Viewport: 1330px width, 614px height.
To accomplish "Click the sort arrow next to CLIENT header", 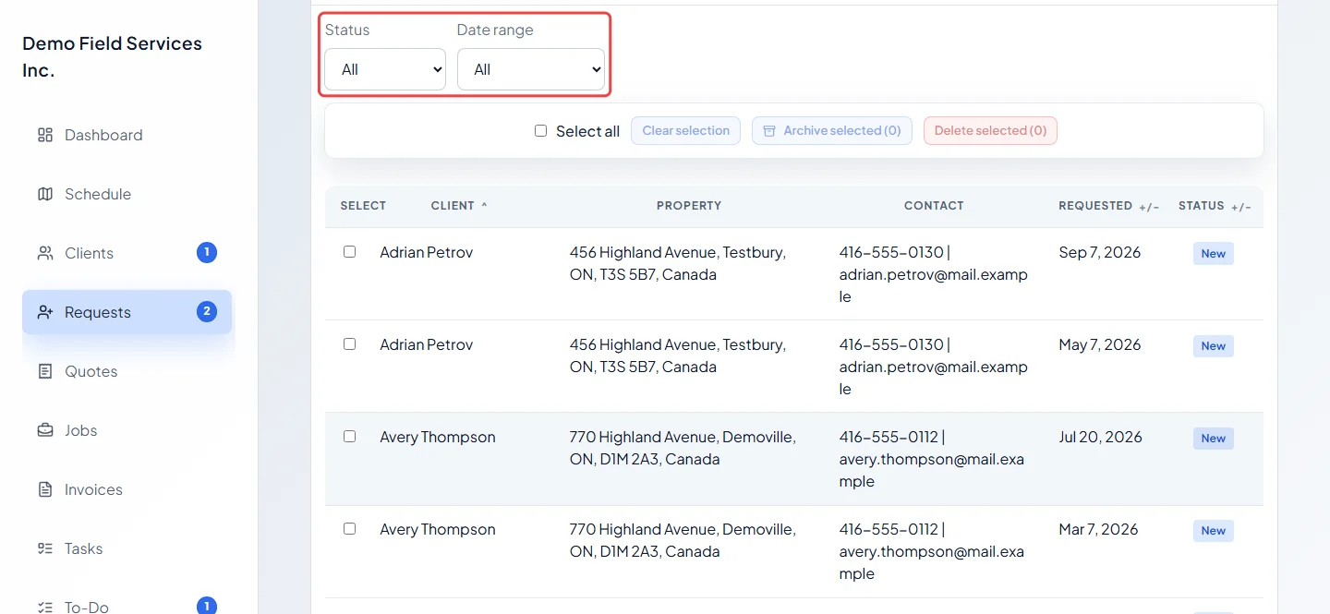I will coord(484,205).
